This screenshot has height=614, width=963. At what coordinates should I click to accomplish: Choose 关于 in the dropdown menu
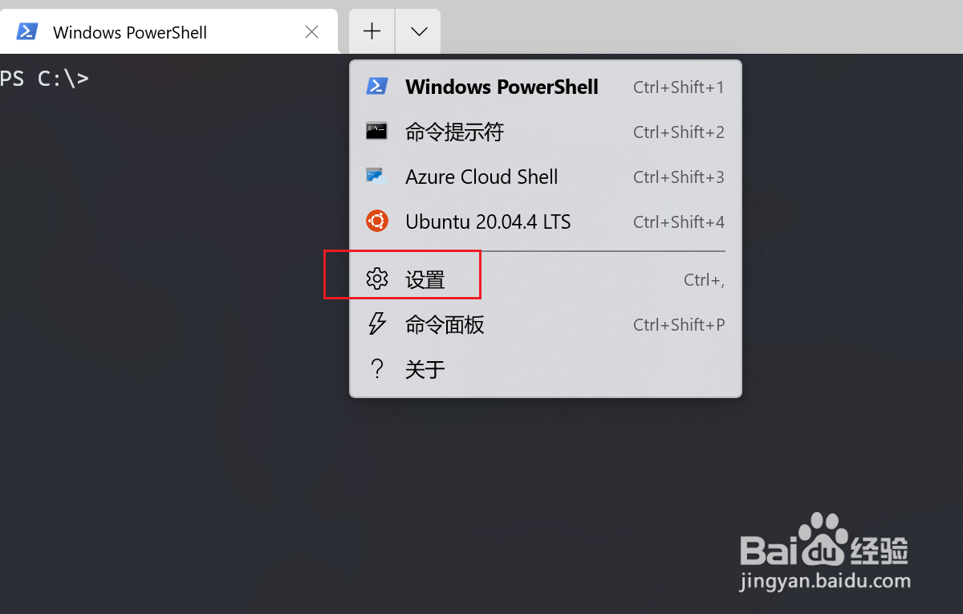coord(546,369)
